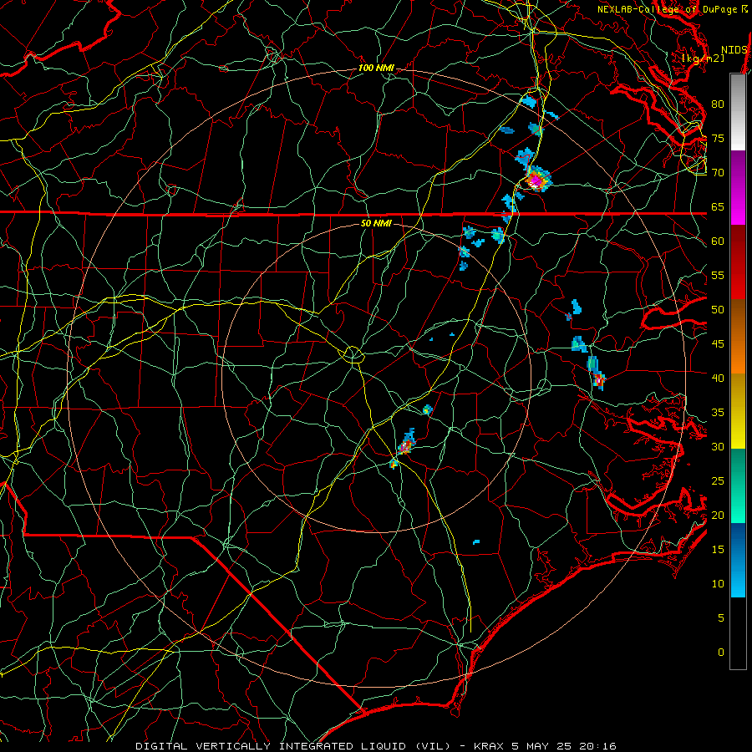
Task: Pick the magenta-purple band of the legend
Action: [738, 187]
